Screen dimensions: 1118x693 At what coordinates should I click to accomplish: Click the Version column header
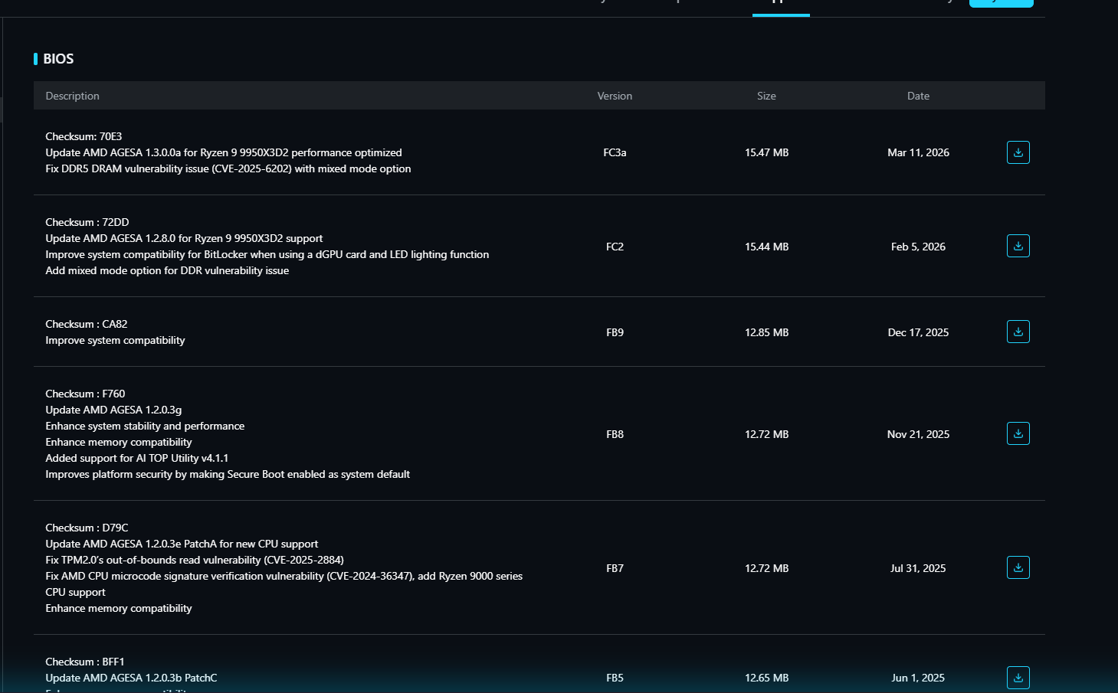pyautogui.click(x=615, y=96)
